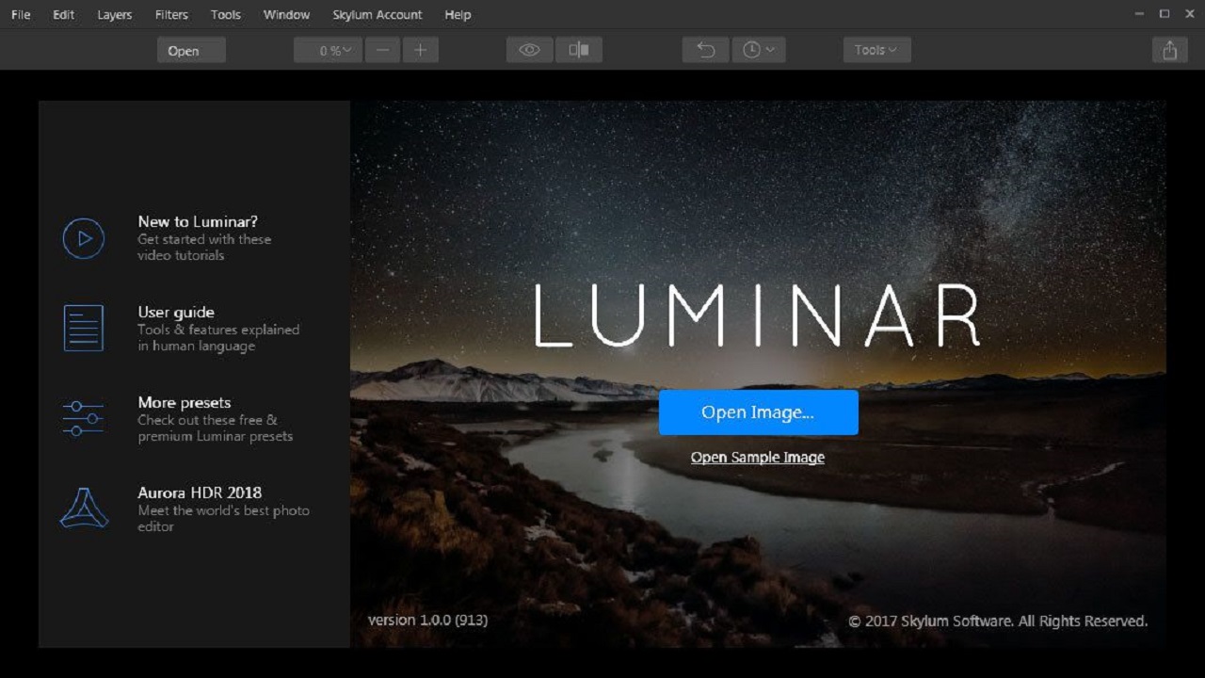1205x678 pixels.
Task: Click the share/export icon at top right
Action: [x=1169, y=50]
